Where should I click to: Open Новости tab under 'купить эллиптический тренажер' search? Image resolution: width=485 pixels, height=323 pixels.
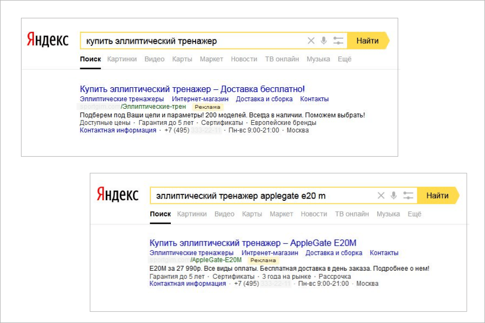(x=244, y=59)
